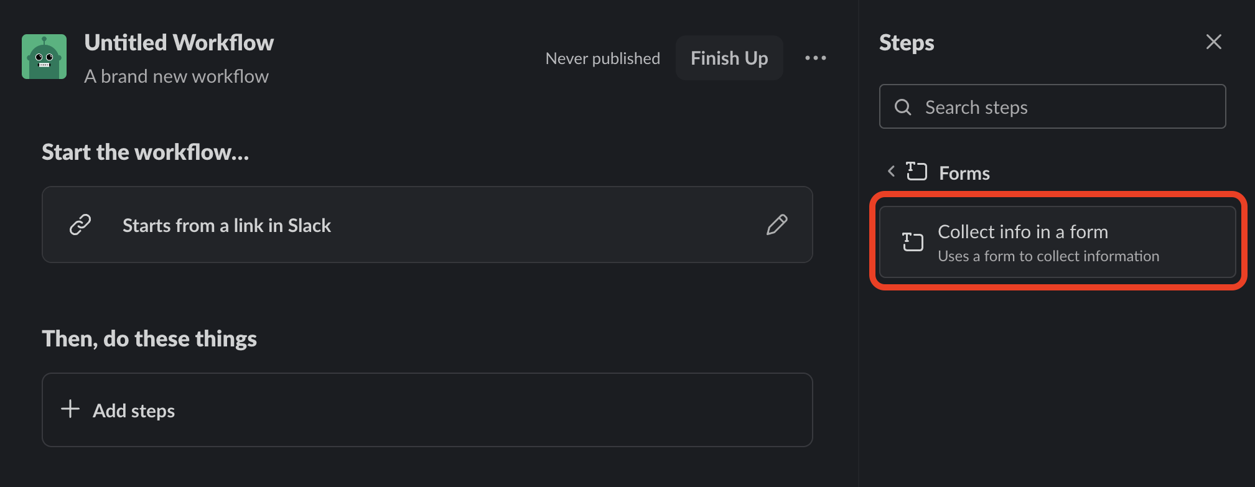
Task: Click the pencil icon to edit the trigger
Action: 777,225
